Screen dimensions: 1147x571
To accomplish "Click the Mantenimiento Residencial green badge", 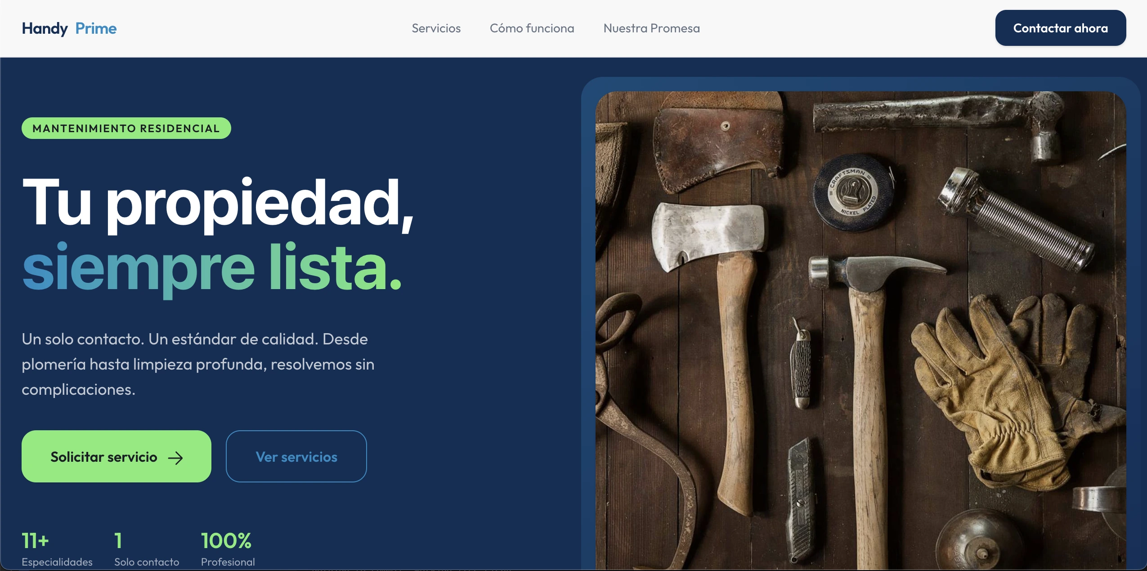I will point(126,129).
